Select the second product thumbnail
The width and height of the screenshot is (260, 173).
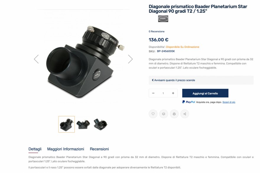click(83, 124)
